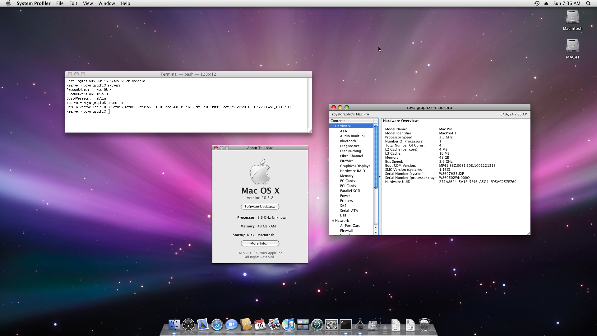
Task: Click More Info button in About This Mac
Action: 260,243
